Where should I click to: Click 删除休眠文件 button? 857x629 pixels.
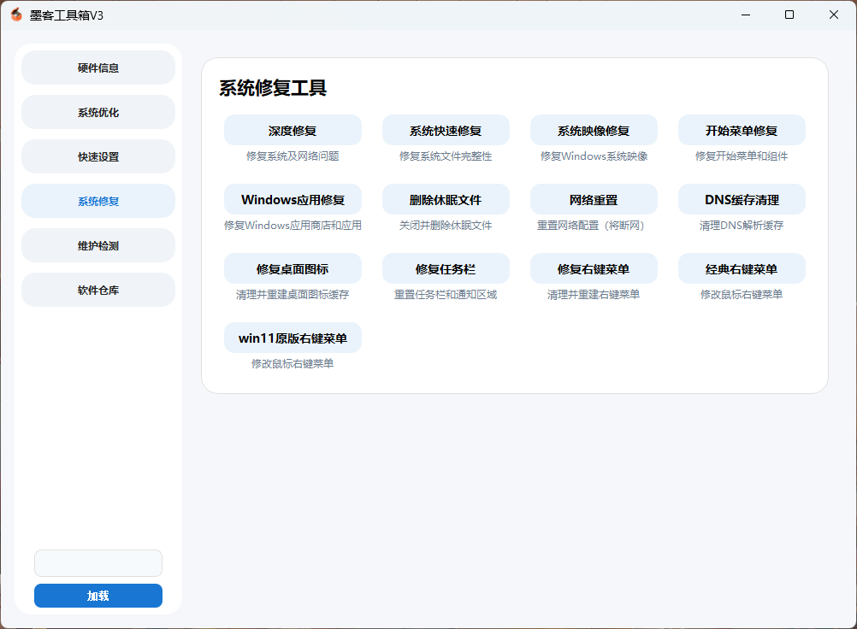(x=446, y=200)
